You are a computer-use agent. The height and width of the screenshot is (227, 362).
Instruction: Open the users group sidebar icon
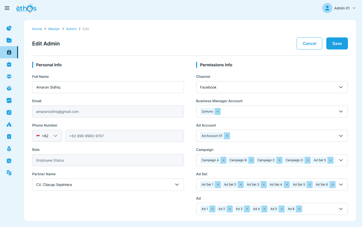click(x=9, y=76)
